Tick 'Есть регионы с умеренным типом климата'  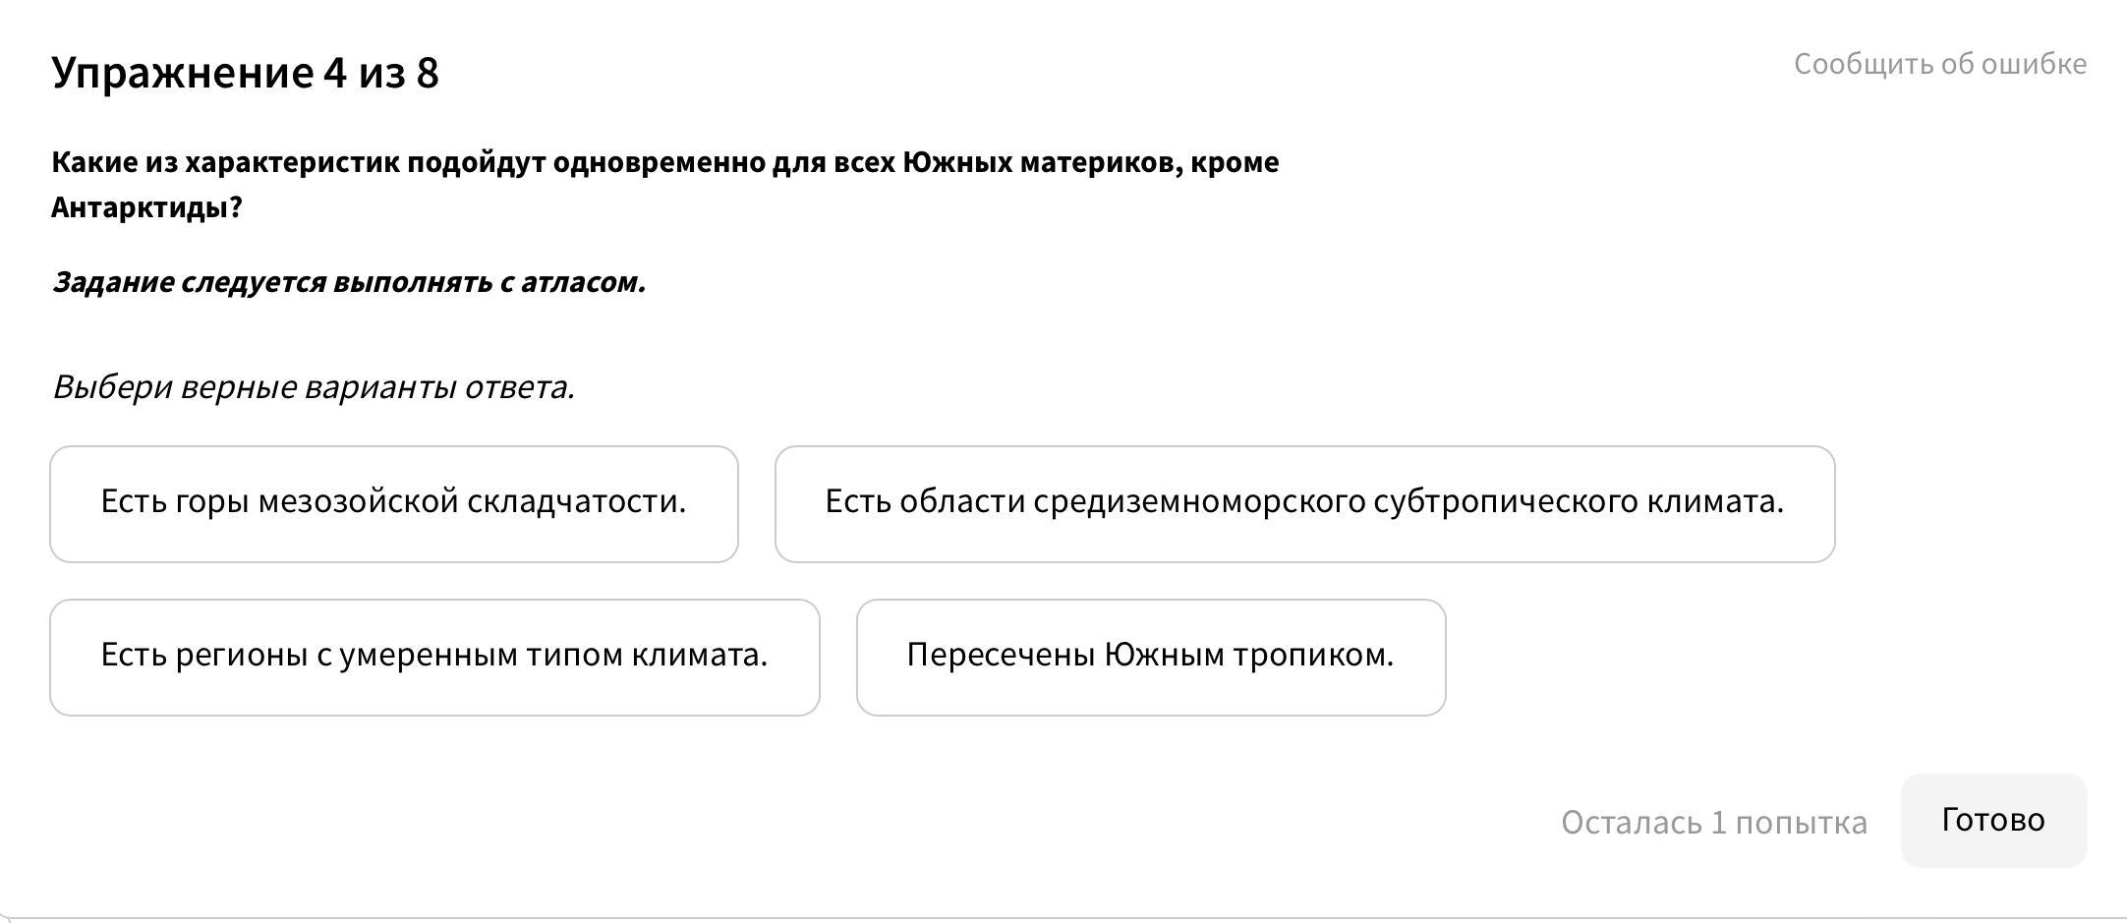click(434, 657)
